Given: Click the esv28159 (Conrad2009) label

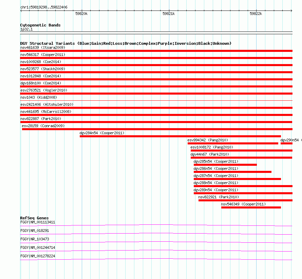Looking at the screenshot, I should point(43,126).
